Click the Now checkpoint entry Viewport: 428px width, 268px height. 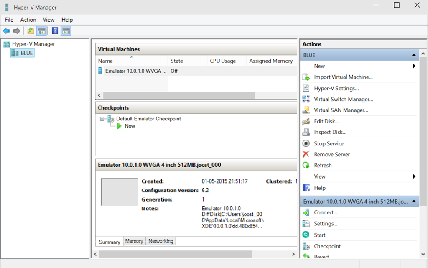click(x=130, y=126)
